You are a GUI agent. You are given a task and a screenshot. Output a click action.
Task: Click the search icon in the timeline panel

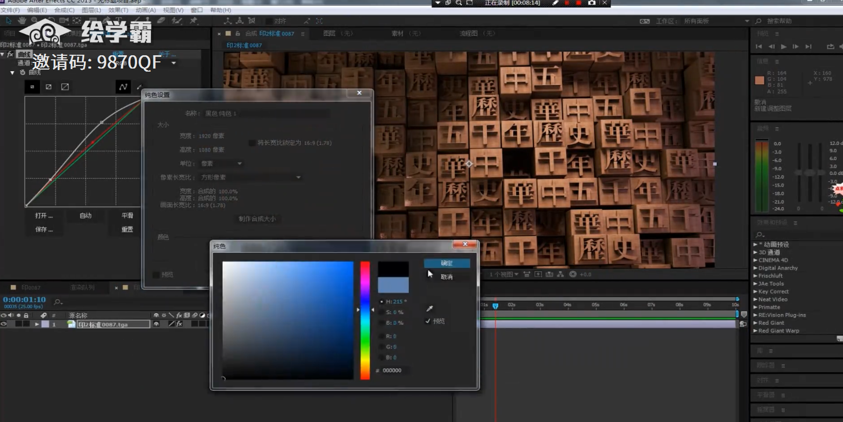(x=58, y=302)
